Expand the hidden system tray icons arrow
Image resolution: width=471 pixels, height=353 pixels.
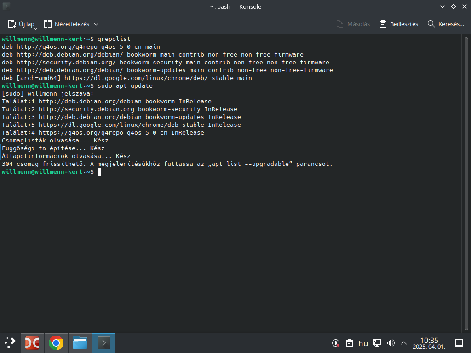(404, 343)
